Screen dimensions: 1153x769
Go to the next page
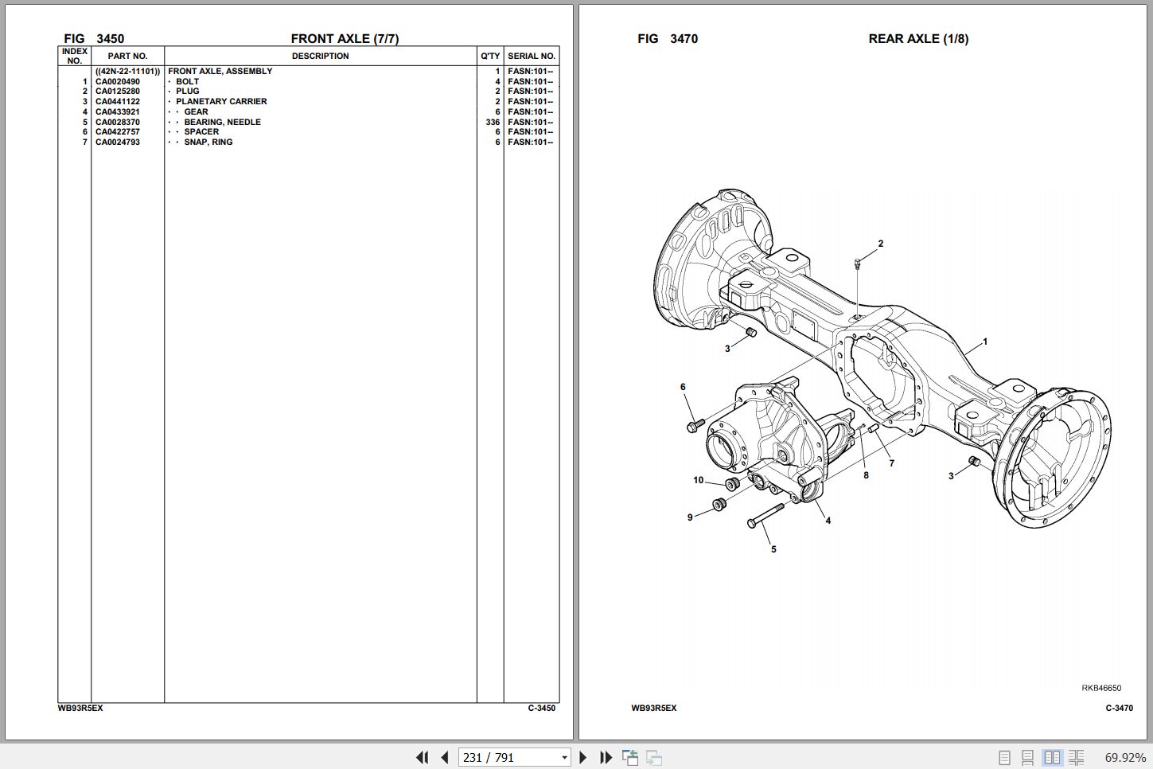[583, 757]
